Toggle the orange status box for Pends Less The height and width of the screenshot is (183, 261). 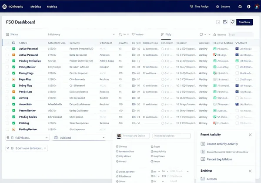pos(13,91)
